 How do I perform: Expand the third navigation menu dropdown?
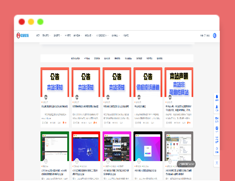click(57, 35)
